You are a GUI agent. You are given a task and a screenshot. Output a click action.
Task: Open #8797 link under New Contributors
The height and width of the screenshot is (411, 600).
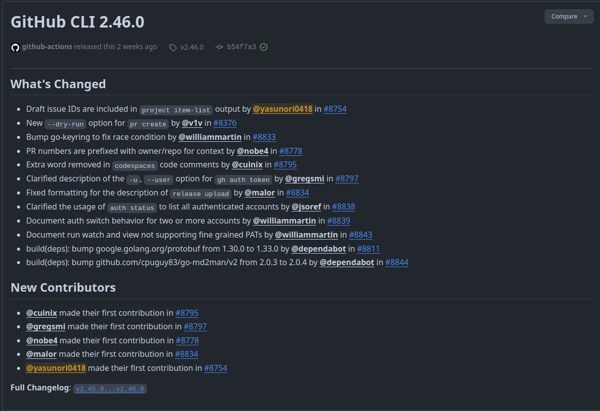[x=195, y=326]
